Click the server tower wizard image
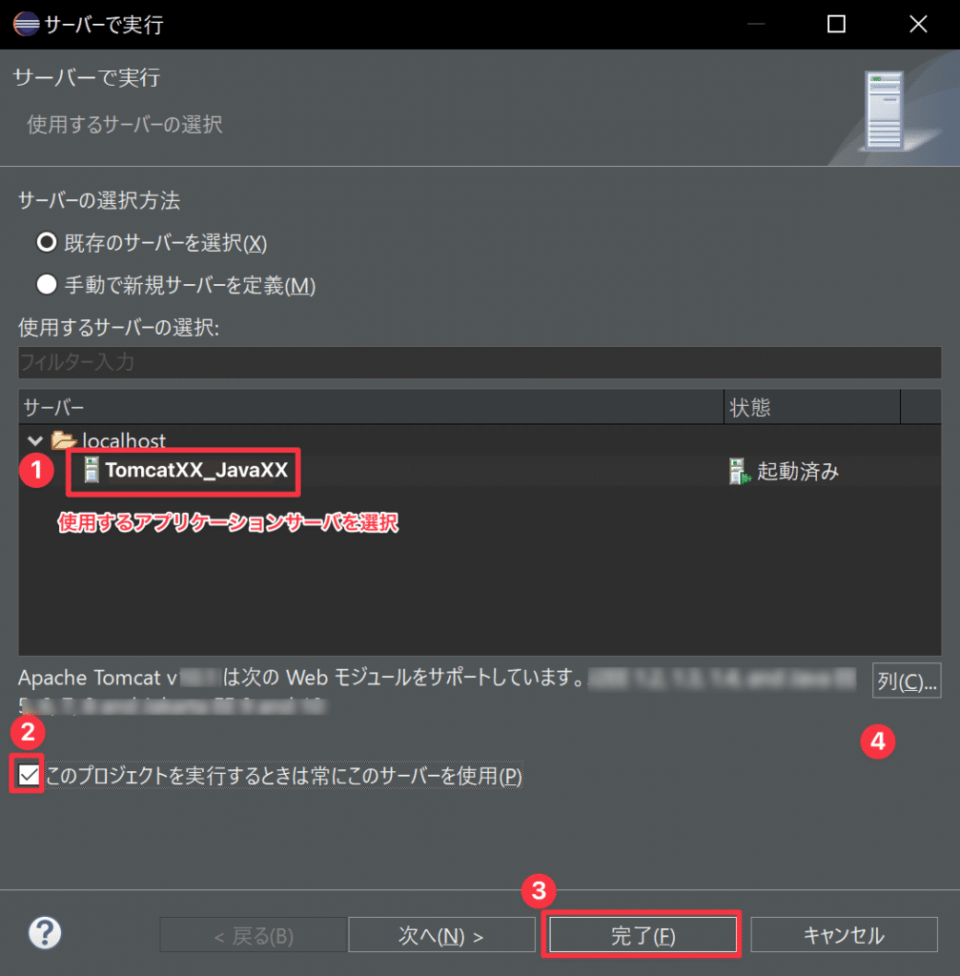Image resolution: width=960 pixels, height=976 pixels. pyautogui.click(x=884, y=111)
